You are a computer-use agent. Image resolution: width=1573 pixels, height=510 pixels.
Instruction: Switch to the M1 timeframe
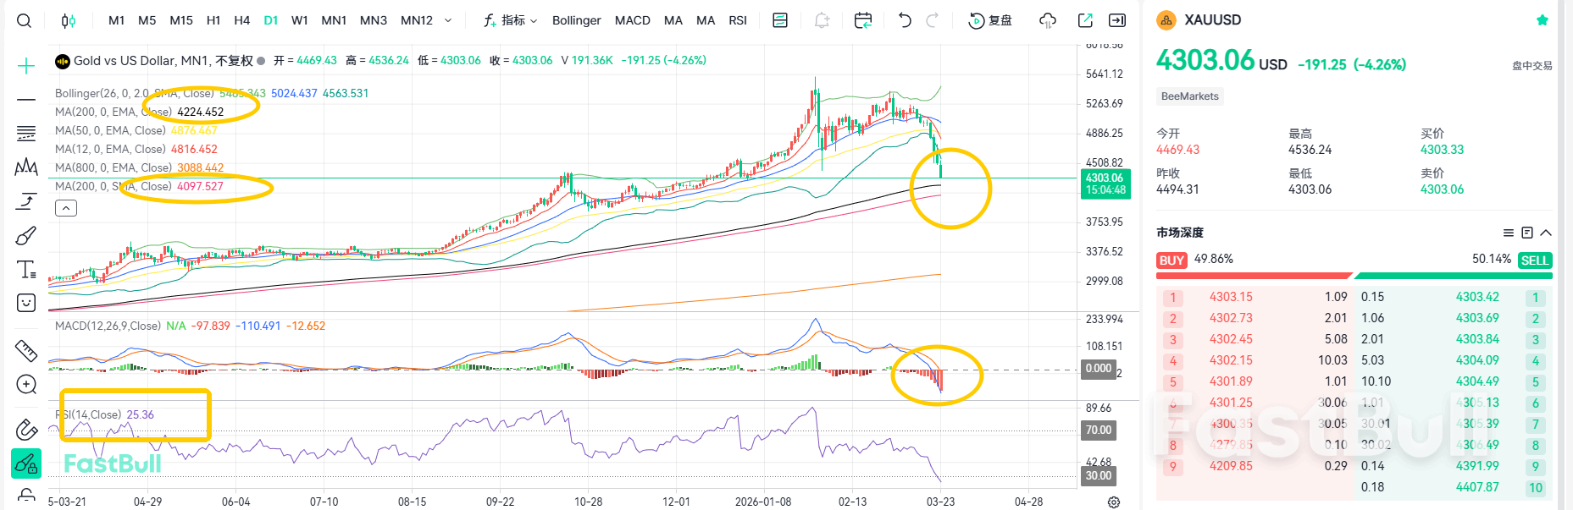(117, 20)
